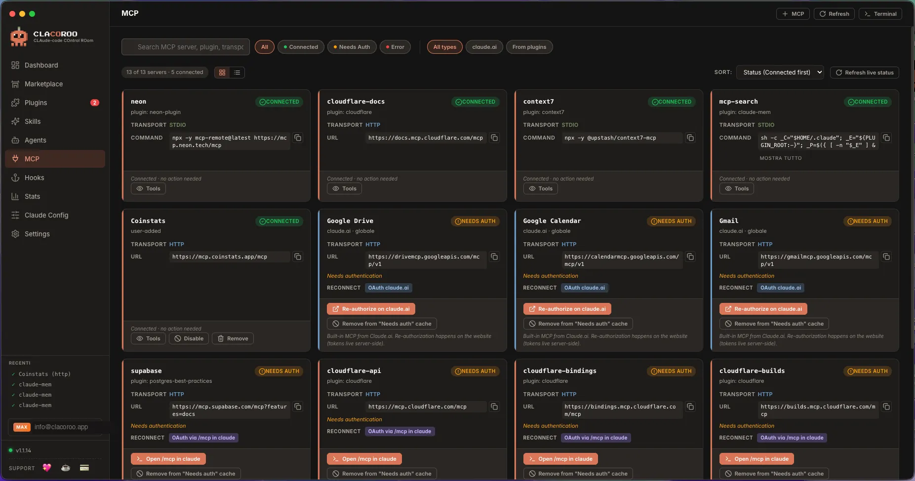This screenshot has height=481, width=915.
Task: Open the Terminal button
Action: coord(880,14)
